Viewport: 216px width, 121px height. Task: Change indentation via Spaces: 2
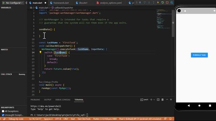[48, 119]
